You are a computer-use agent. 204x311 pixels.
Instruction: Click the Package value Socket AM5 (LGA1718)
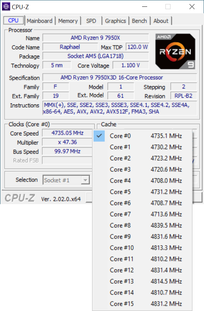[x=95, y=56]
